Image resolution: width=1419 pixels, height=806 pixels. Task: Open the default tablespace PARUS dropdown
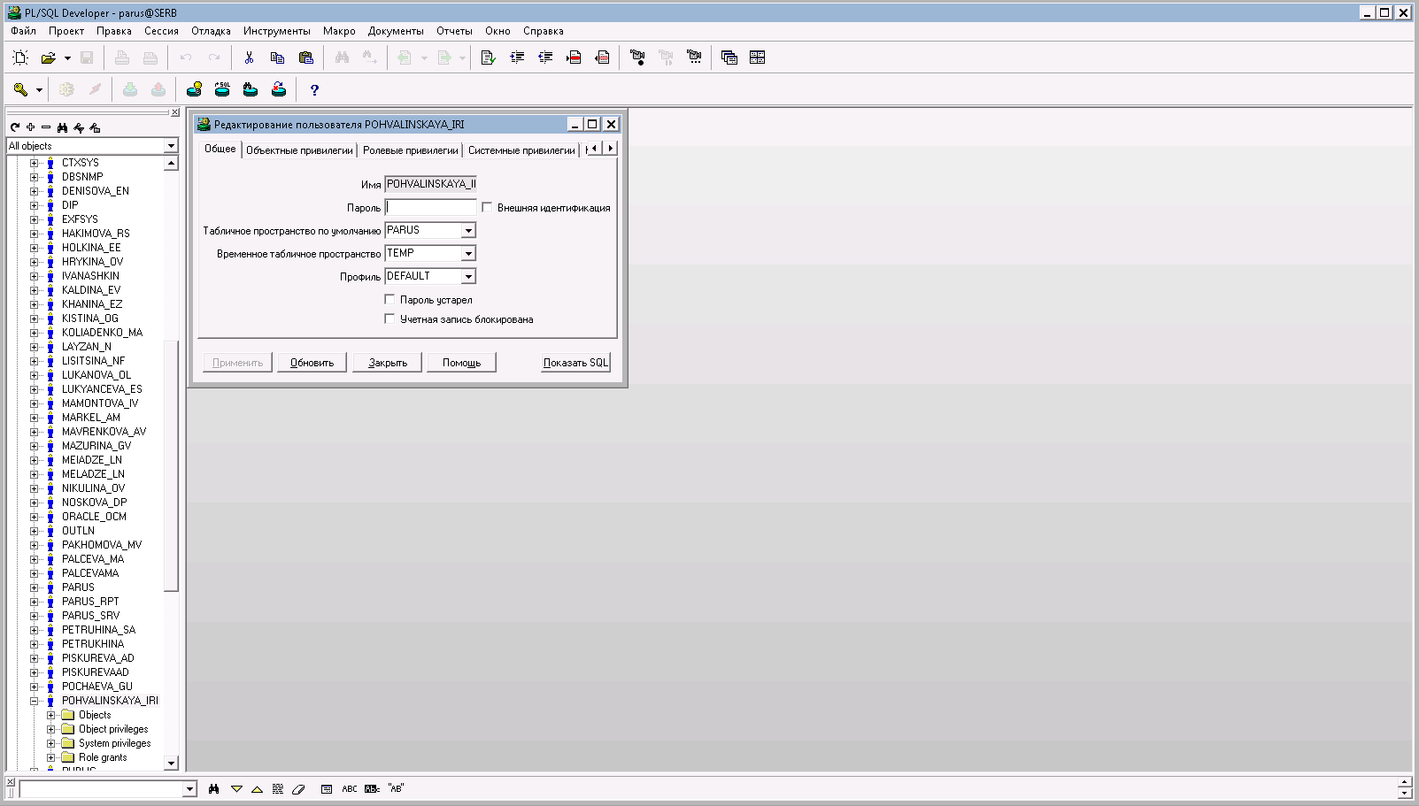click(468, 230)
